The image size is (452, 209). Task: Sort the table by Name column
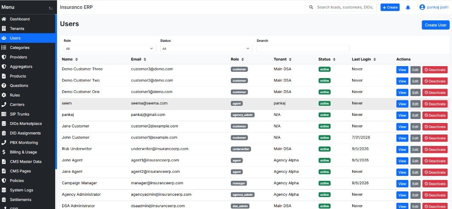(70, 59)
